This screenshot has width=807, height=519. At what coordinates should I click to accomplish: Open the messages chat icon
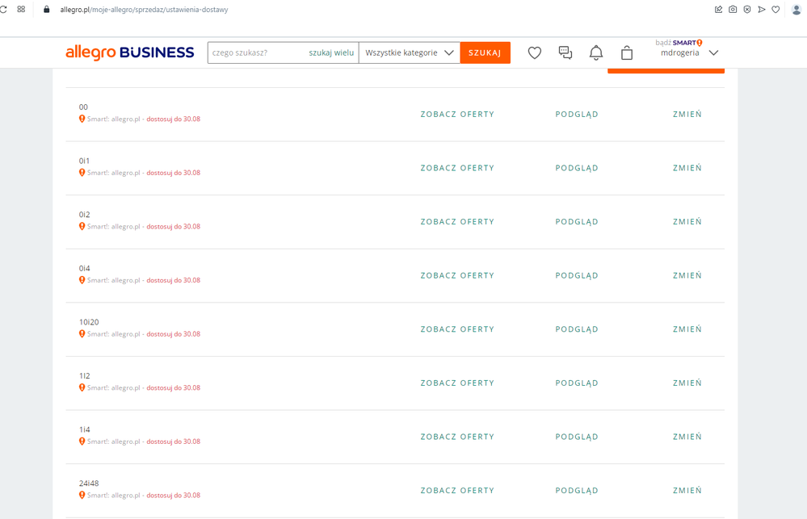coord(565,53)
